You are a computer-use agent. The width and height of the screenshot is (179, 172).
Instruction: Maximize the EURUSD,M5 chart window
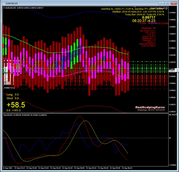click(x=168, y=3)
